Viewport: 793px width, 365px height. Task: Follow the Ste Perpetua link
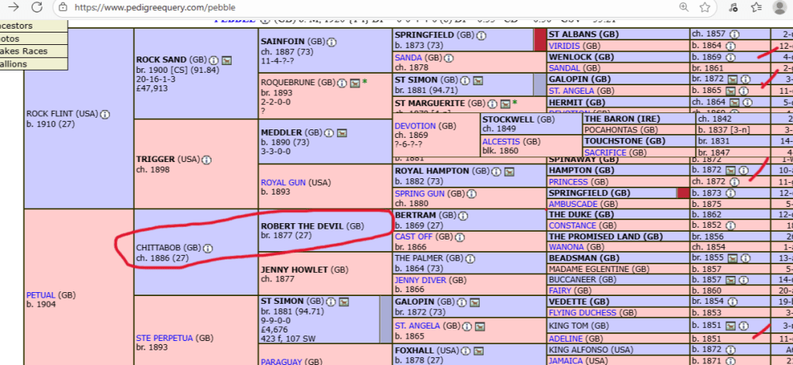[x=164, y=338]
